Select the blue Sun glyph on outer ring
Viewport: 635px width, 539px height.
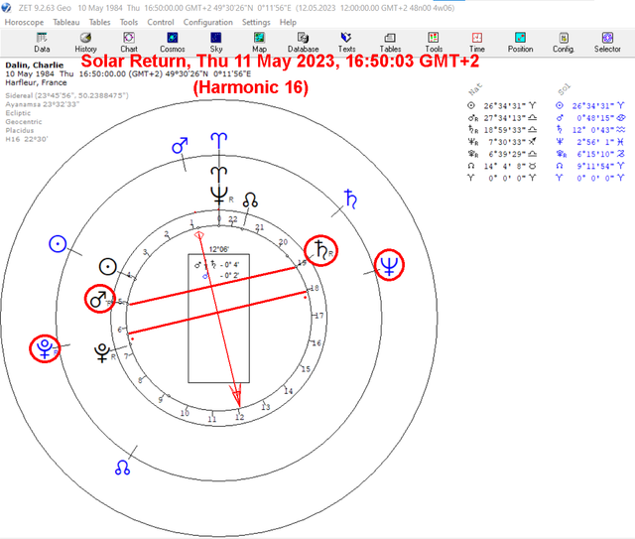pyautogui.click(x=58, y=244)
